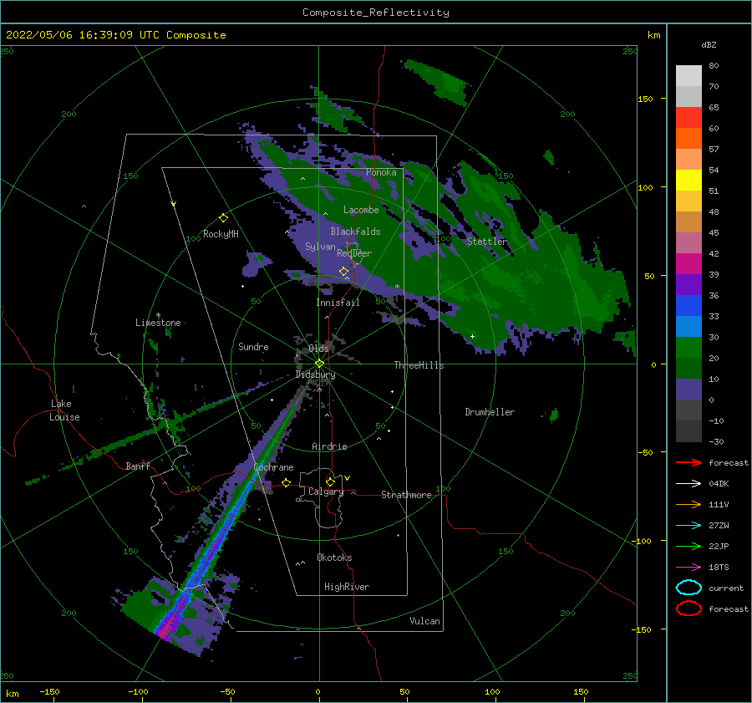Click the Calgary city label
This screenshot has width=752, height=703.
(326, 492)
